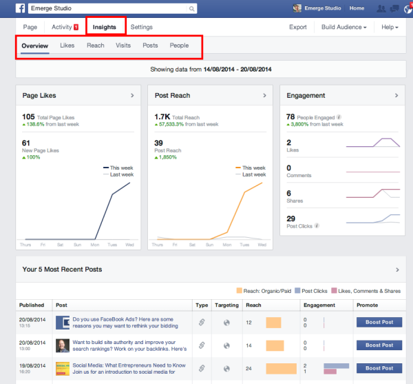Open the messages icon in top bar
Screen dimensions: 413x384
(x=395, y=8)
